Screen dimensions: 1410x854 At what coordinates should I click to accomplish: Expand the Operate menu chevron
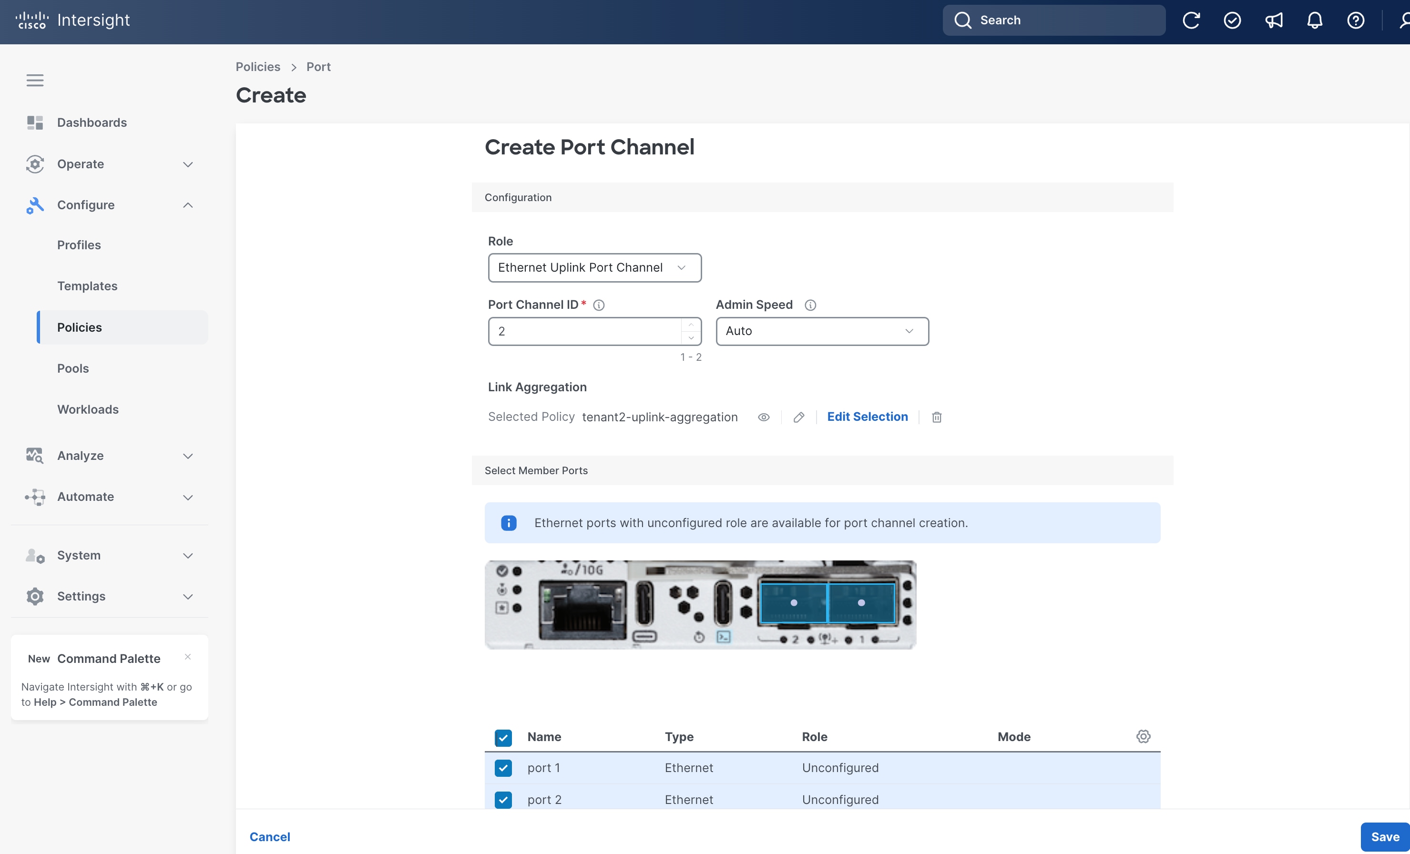pyautogui.click(x=188, y=164)
